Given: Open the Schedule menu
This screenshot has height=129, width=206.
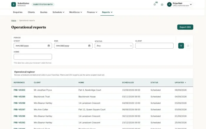Looking at the screenshot, I should coord(59,12).
